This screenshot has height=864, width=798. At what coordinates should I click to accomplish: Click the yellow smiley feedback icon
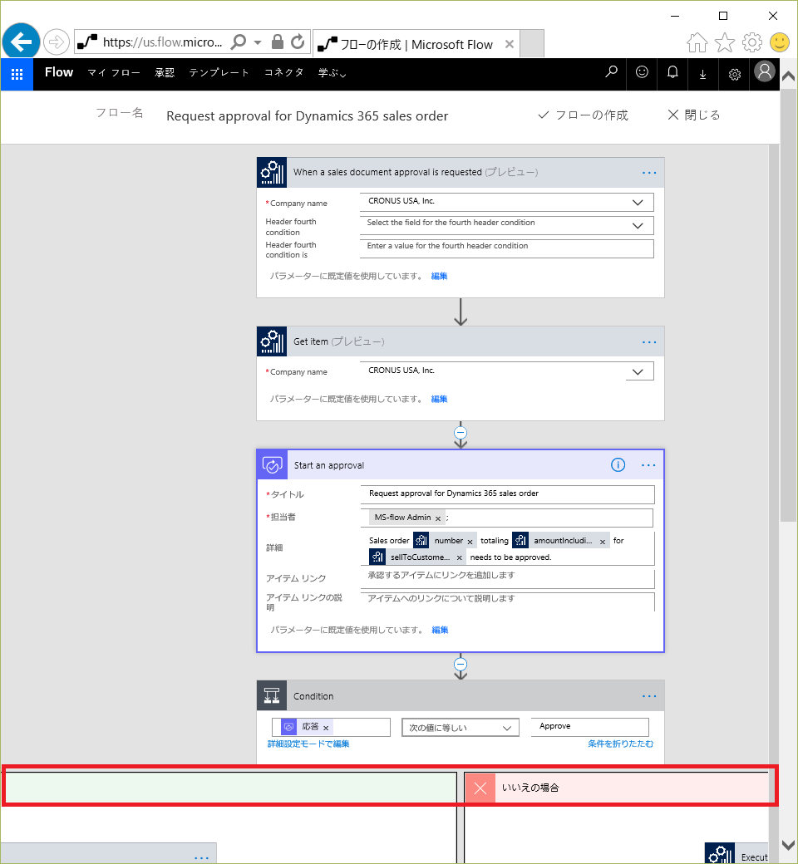tap(779, 42)
